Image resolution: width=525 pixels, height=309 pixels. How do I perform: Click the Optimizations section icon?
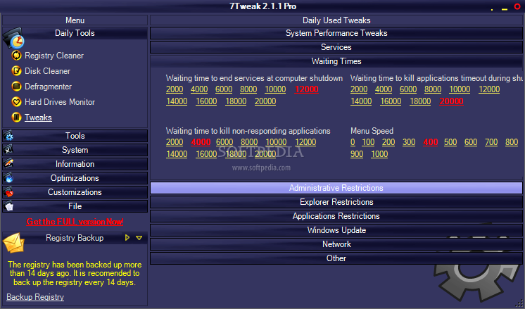[x=8, y=178]
